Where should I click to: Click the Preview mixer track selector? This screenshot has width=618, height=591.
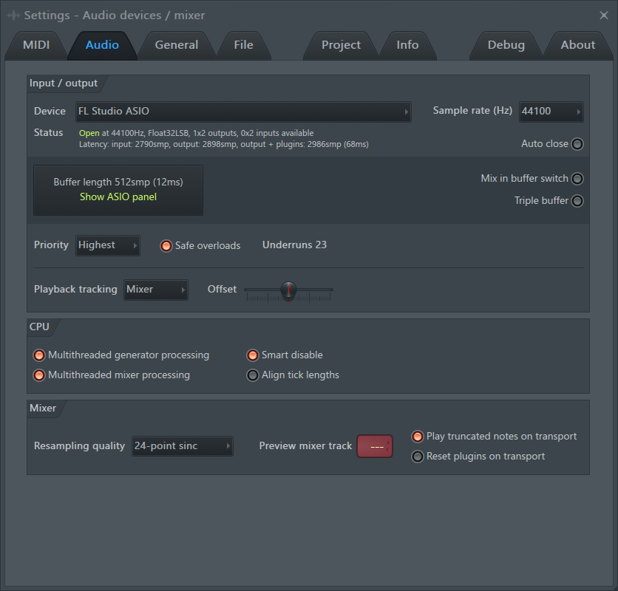pyautogui.click(x=375, y=446)
